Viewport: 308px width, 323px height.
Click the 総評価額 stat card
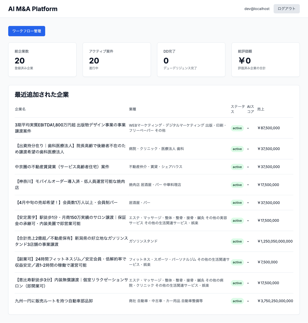265,60
